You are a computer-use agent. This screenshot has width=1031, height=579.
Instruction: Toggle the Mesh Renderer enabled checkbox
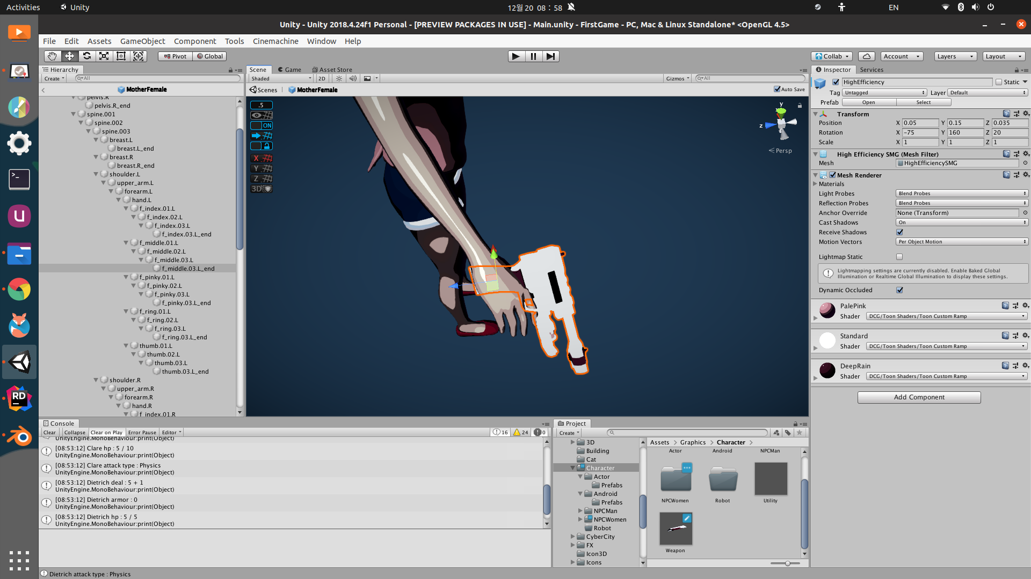[832, 175]
